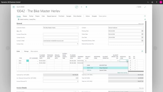The image size is (163, 92).
Task: Open the Posting menu
Action: (x=31, y=16)
